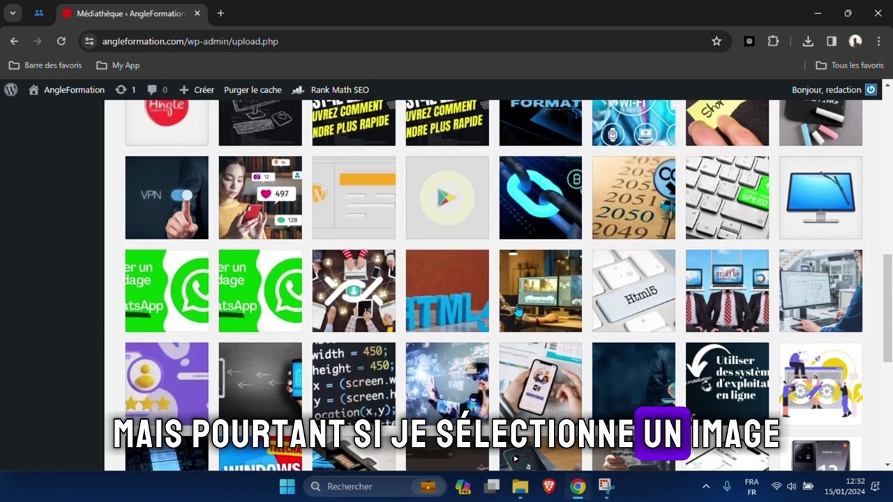Select the Google Play logo image
The height and width of the screenshot is (502, 893).
[x=447, y=197]
